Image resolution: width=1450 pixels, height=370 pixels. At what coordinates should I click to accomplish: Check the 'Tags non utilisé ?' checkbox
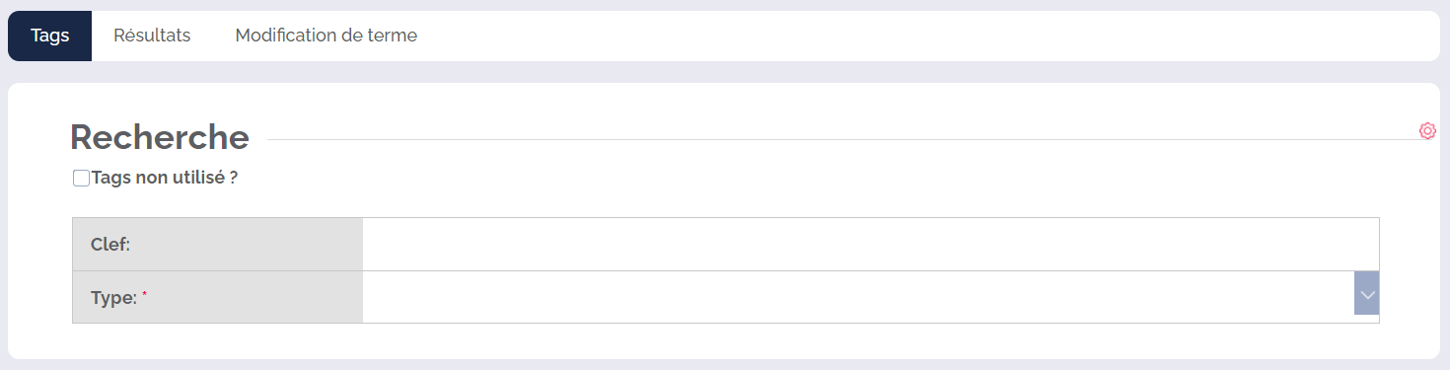pos(81,179)
